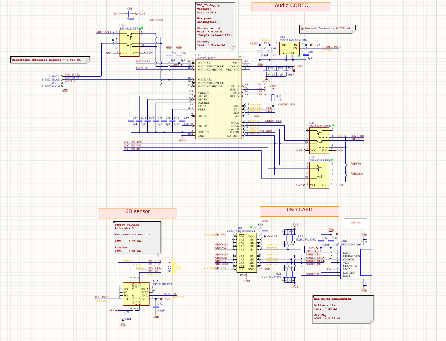Click the CODEC_PWR net label

tap(331, 47)
